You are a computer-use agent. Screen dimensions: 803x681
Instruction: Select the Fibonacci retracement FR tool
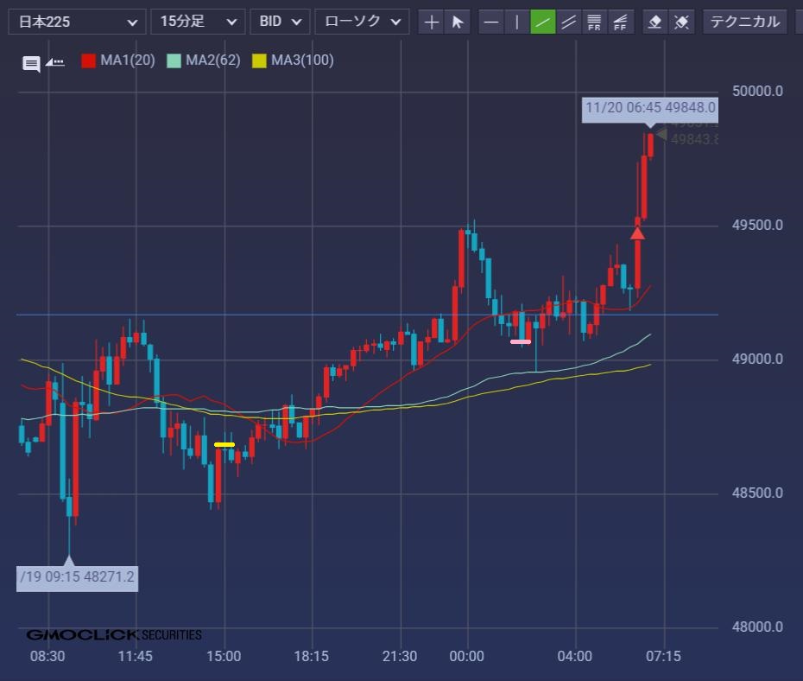(x=594, y=22)
